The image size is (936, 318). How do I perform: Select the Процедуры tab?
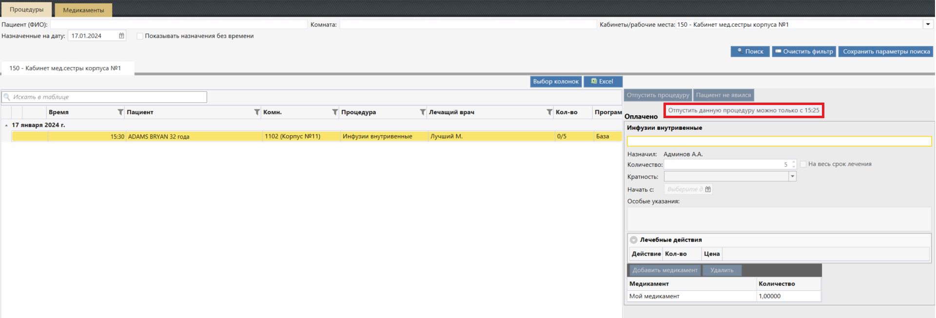tap(26, 10)
